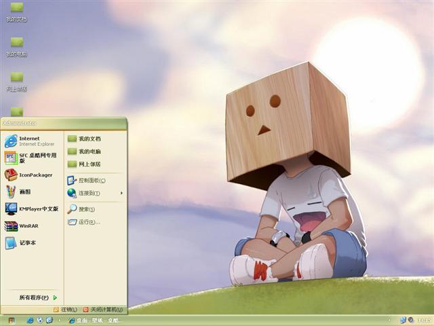Open 控制面板(C) Control Panel
Screen dimensions: 434x326
coord(91,181)
